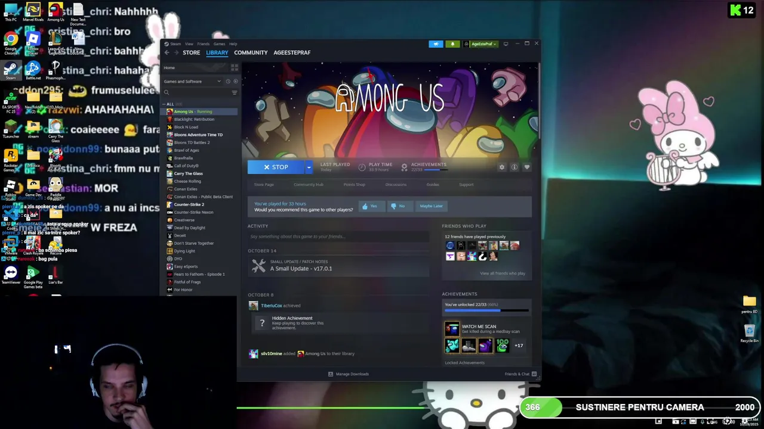
Task: Open Among Us manage settings gear
Action: coord(501,167)
